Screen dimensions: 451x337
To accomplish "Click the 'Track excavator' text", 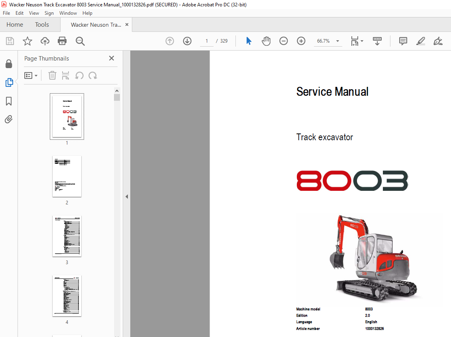I will click(x=324, y=137).
